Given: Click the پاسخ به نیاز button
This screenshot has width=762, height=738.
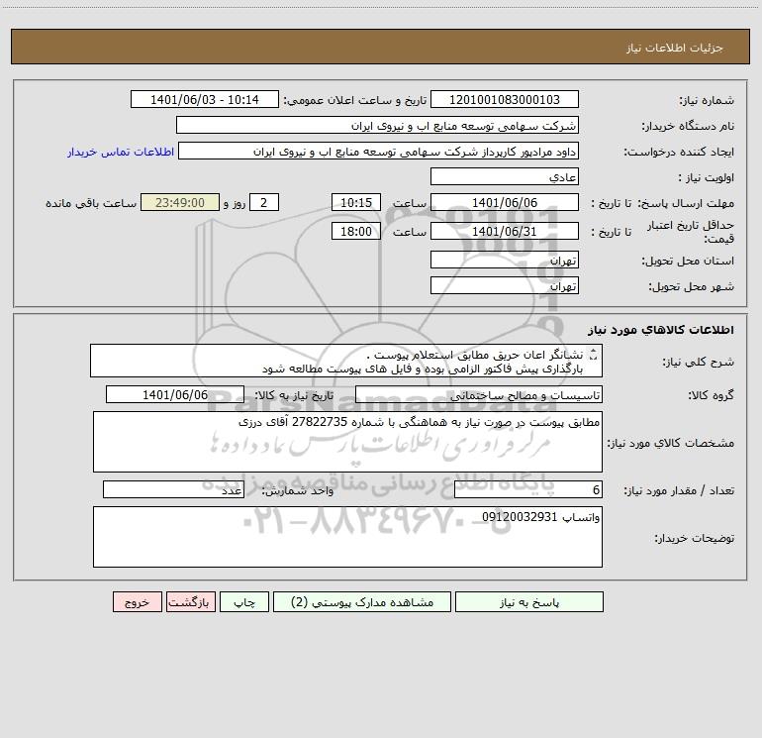Looking at the screenshot, I should pyautogui.click(x=529, y=601).
